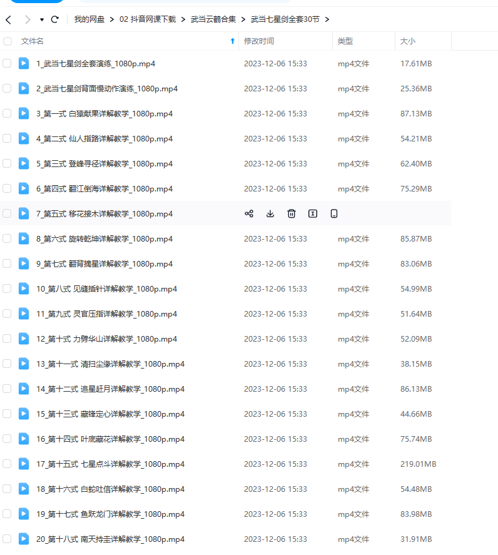Expand the chevron after 武当七星剑全套30节
498x555 pixels.
click(327, 19)
